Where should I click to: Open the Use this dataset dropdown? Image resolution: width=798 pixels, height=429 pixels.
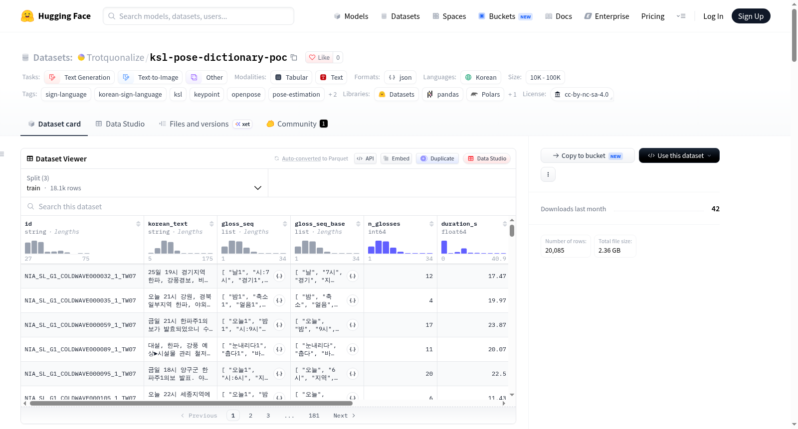point(679,155)
